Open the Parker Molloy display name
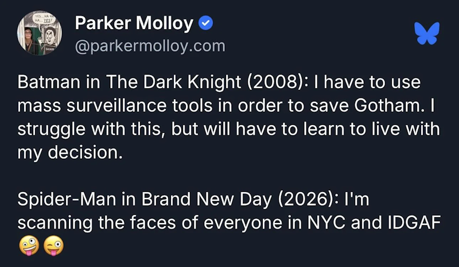 134,23
